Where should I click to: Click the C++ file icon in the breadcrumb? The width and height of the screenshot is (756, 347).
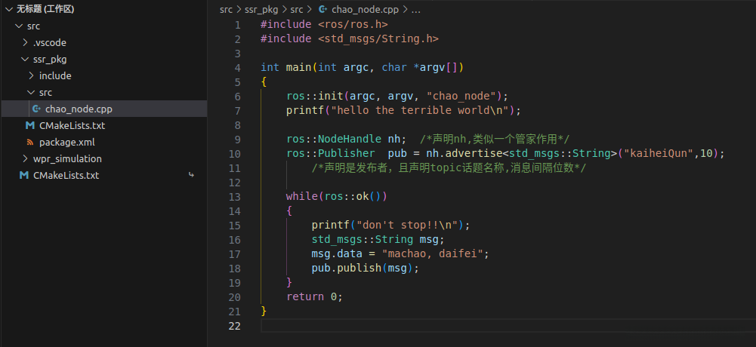pyautogui.click(x=323, y=10)
